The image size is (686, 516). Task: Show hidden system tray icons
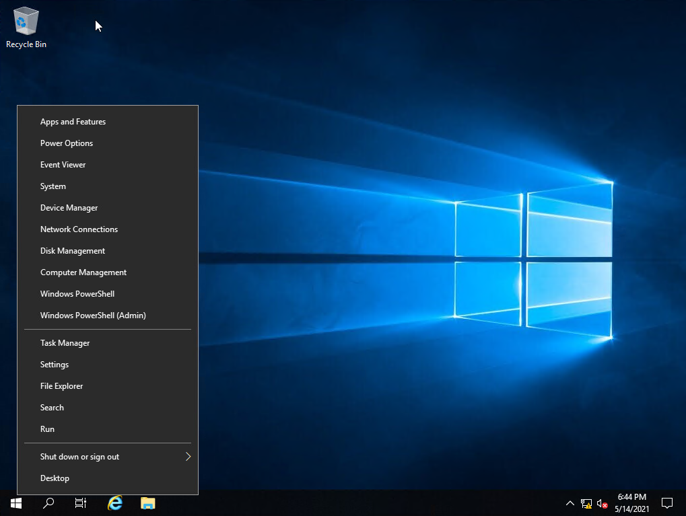pyautogui.click(x=570, y=503)
